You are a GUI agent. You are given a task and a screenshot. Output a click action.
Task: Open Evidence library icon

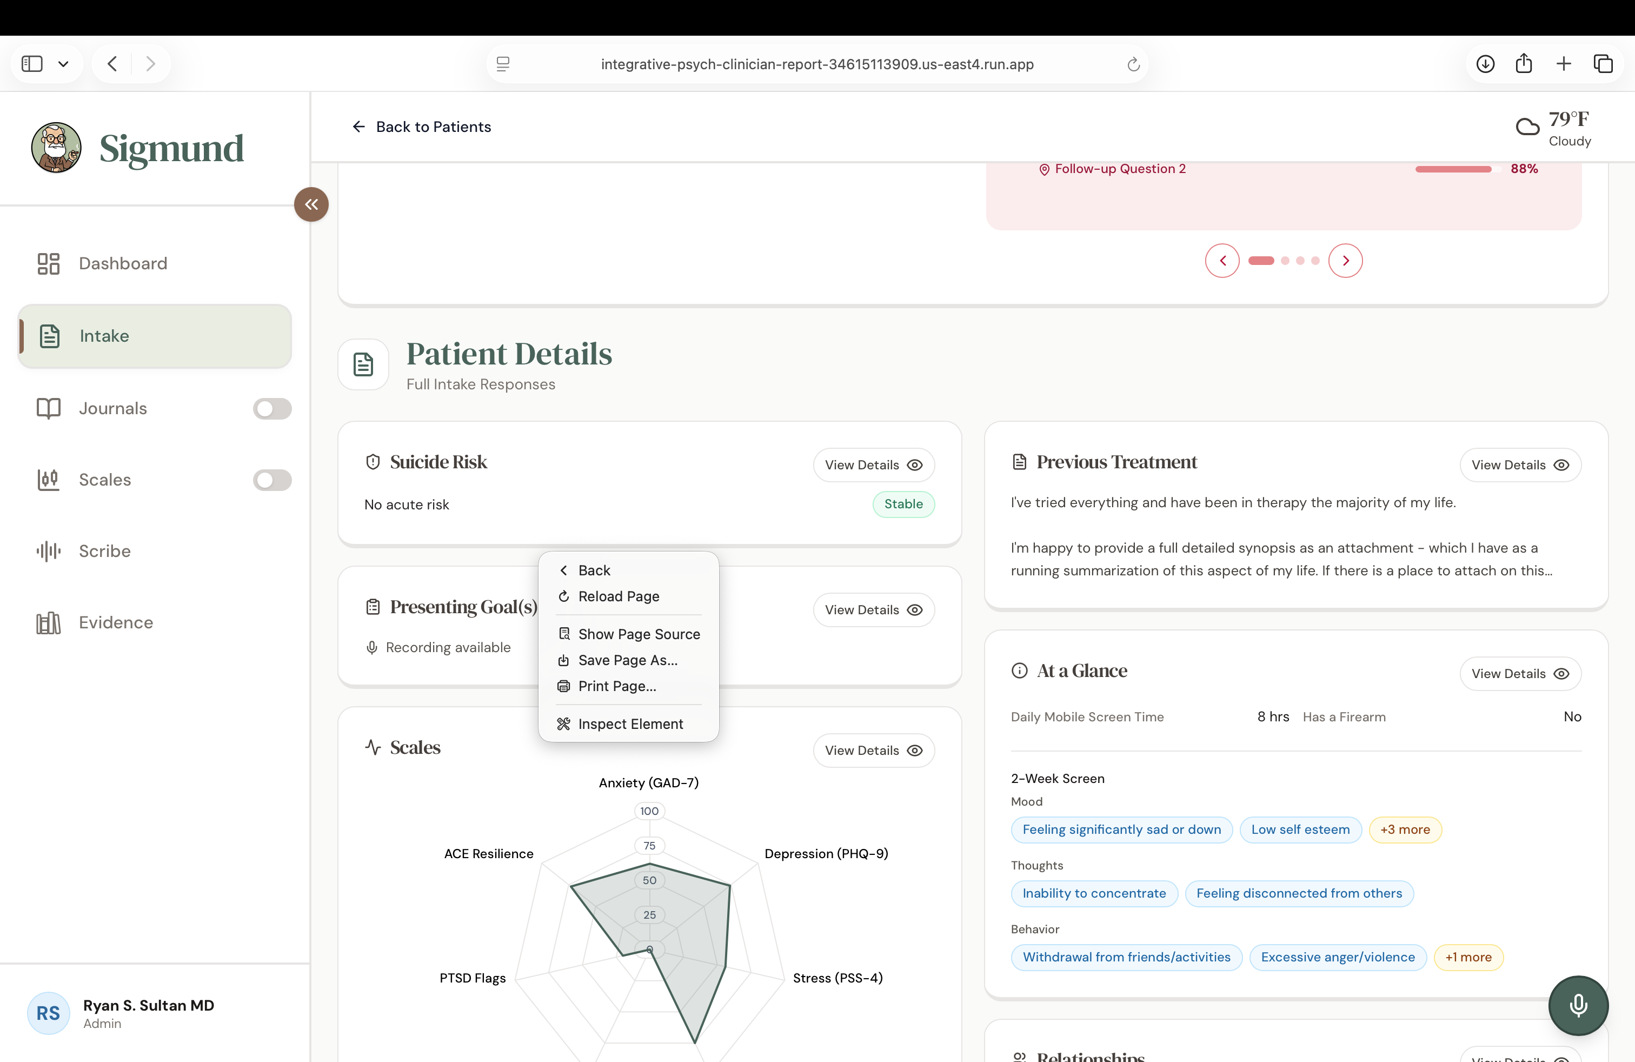click(x=48, y=622)
